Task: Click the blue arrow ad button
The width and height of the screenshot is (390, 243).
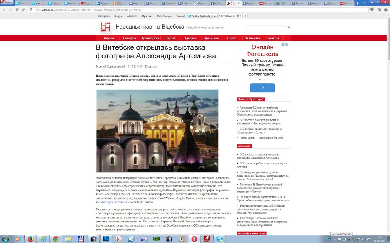Action: pos(262,88)
